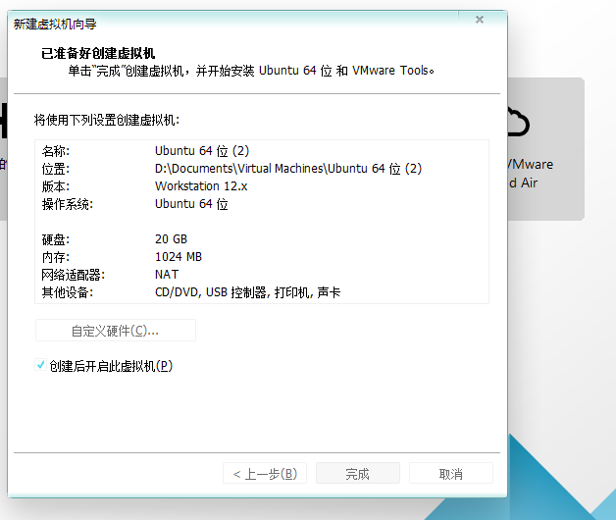Screen dimensions: 616x520
Task: Click the version value Workstation 12.x
Action: point(201,185)
